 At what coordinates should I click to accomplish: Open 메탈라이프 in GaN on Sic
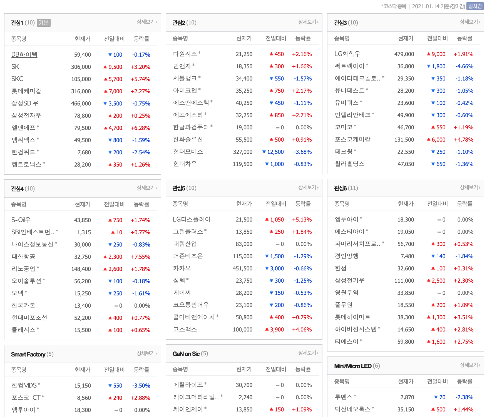[x=188, y=385]
